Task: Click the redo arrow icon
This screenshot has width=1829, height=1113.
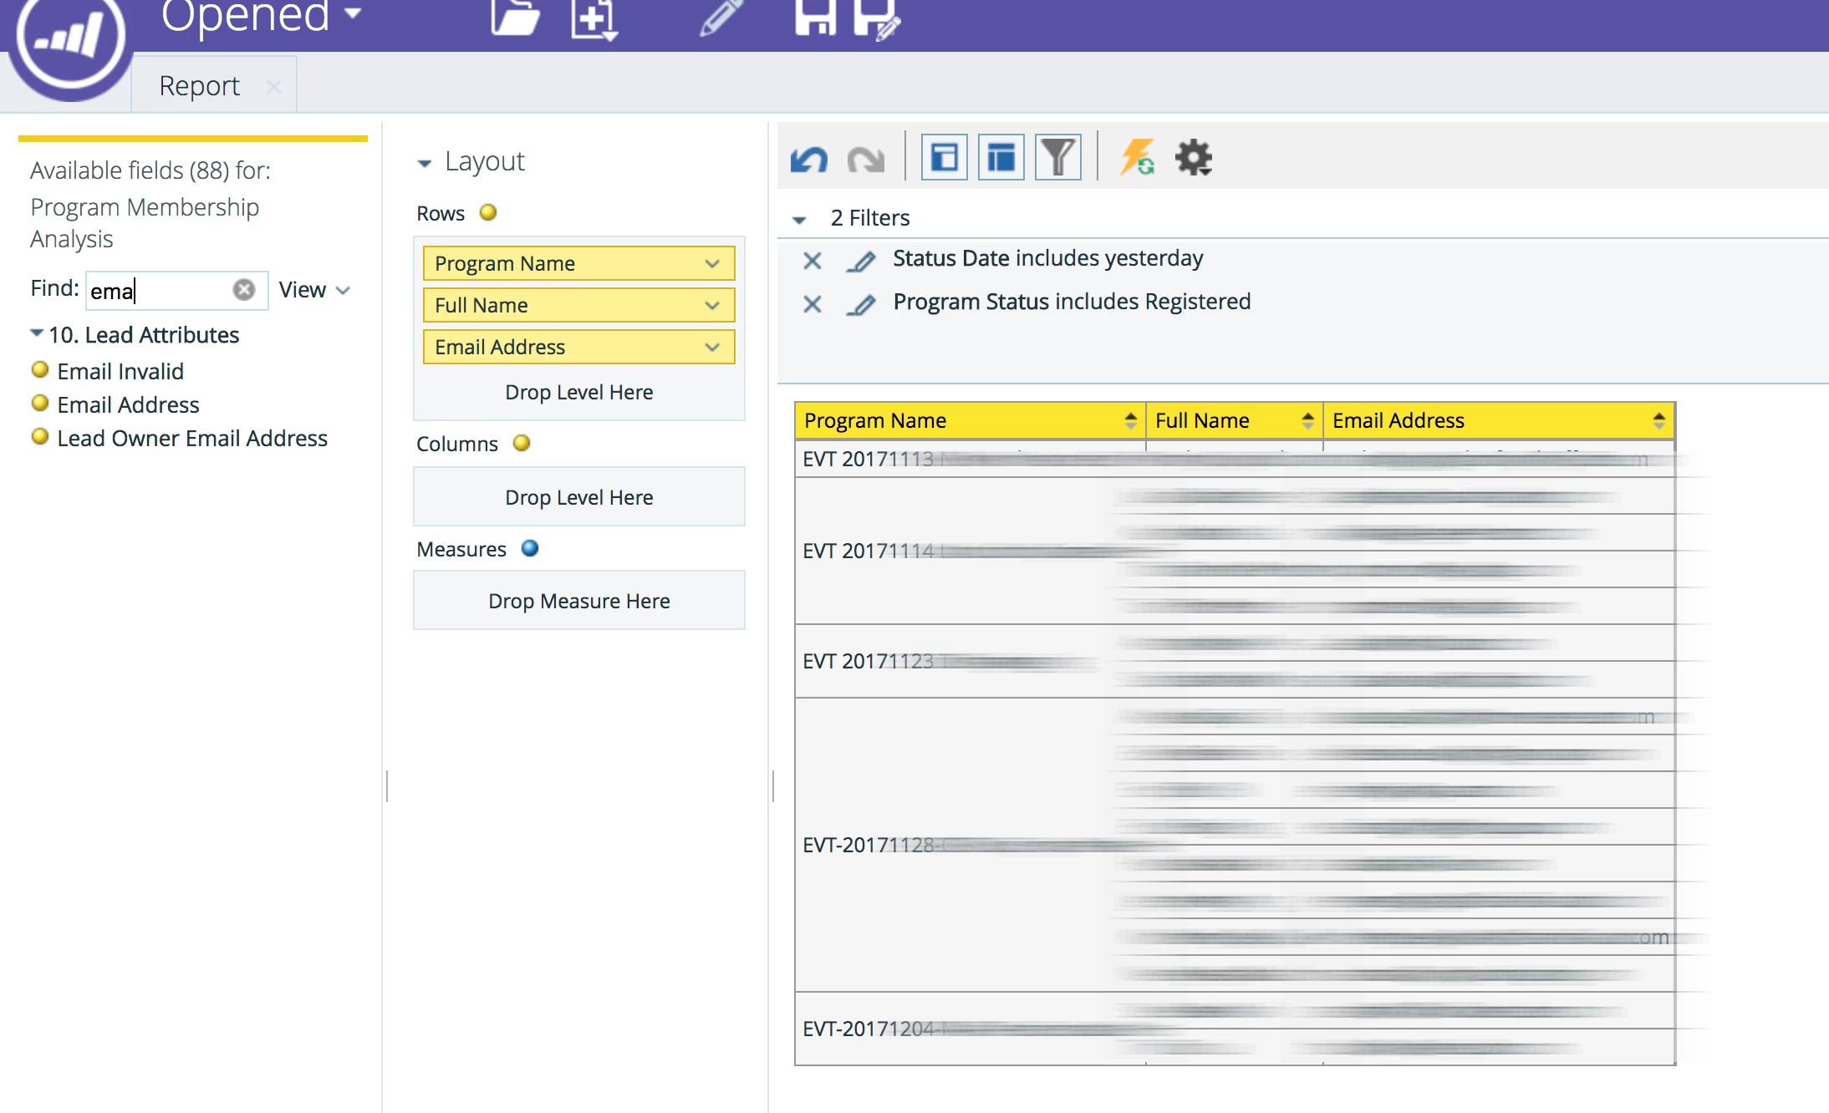Action: point(865,158)
